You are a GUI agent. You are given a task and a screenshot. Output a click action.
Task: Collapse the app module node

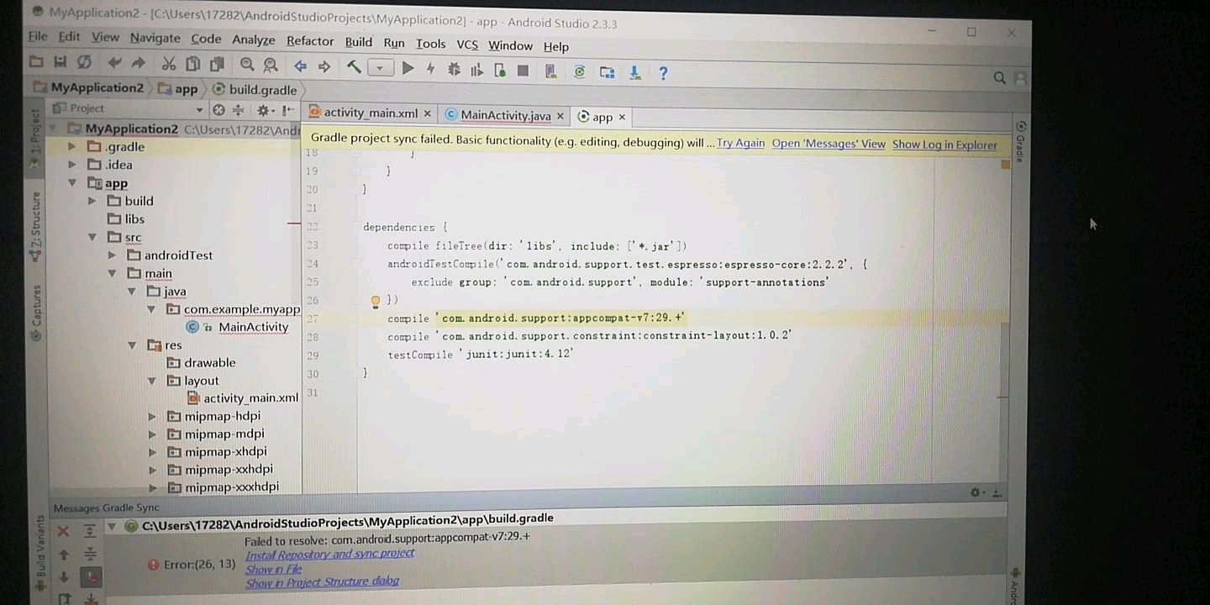click(72, 182)
